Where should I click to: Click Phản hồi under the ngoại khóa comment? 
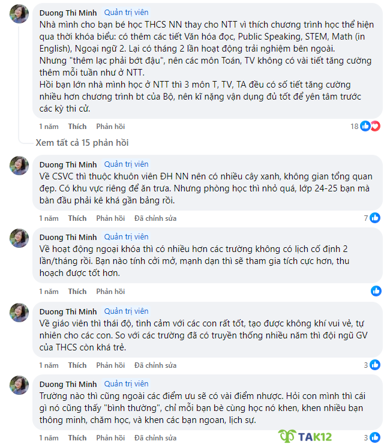pyautogui.click(x=110, y=292)
